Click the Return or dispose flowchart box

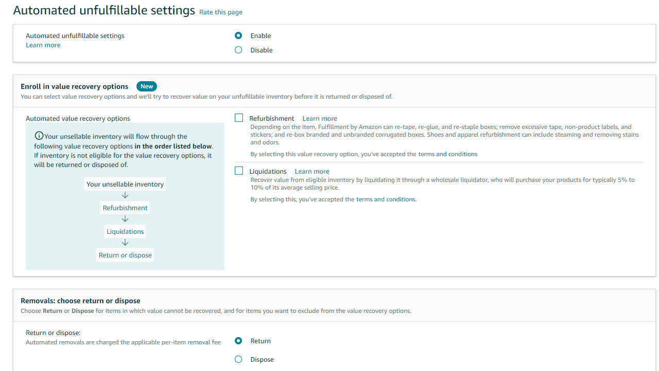(125, 254)
